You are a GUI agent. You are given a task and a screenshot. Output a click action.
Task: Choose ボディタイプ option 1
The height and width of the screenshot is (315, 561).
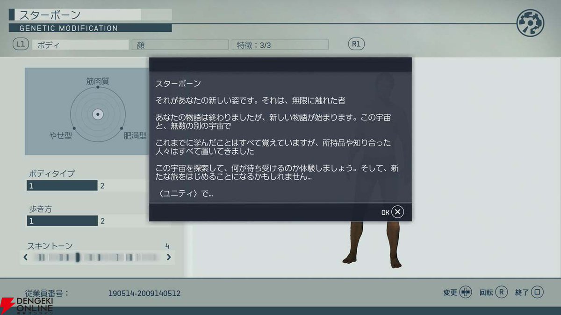[62, 186]
